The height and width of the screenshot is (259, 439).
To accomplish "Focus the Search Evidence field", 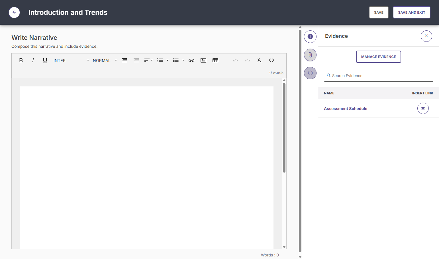I will coord(378,76).
